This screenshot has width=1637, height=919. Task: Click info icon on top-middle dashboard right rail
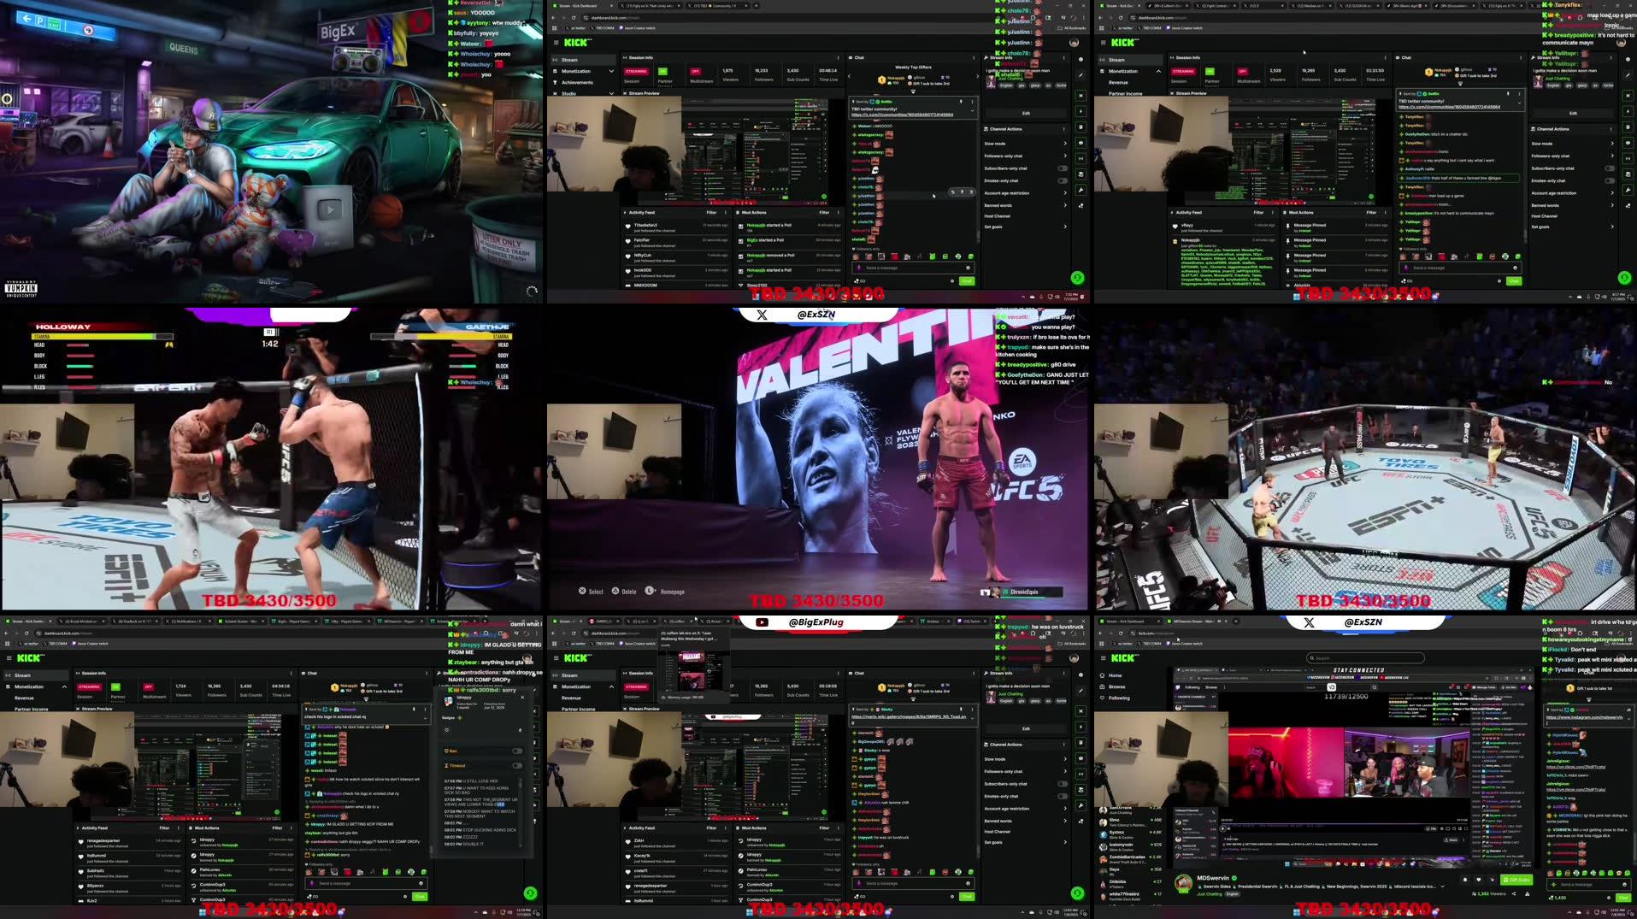coord(1081,60)
